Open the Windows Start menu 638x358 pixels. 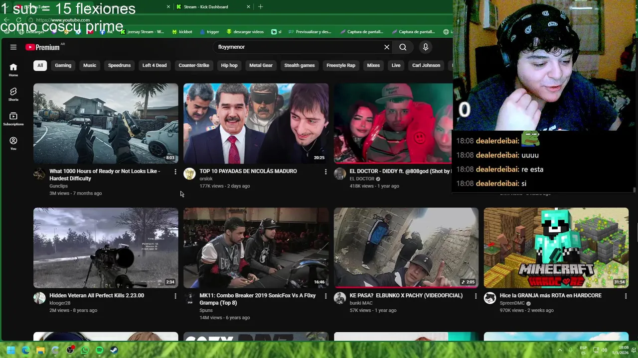tap(11, 351)
